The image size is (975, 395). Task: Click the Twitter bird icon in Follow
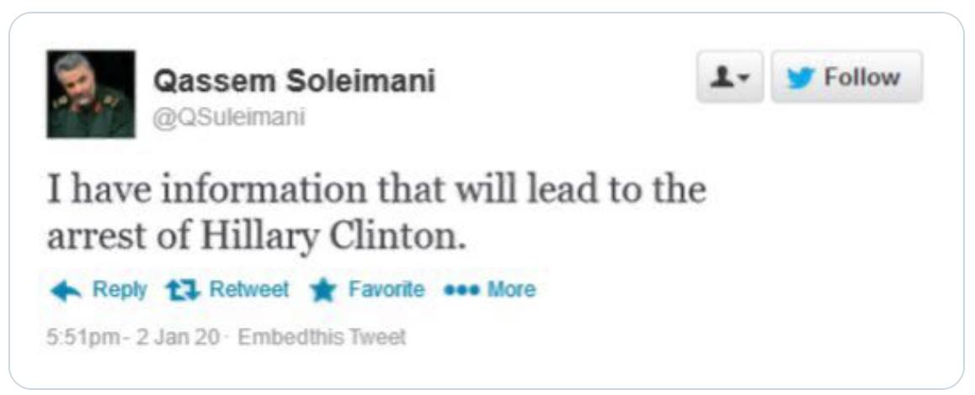[802, 77]
